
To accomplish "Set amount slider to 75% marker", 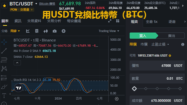I will 169,89.
